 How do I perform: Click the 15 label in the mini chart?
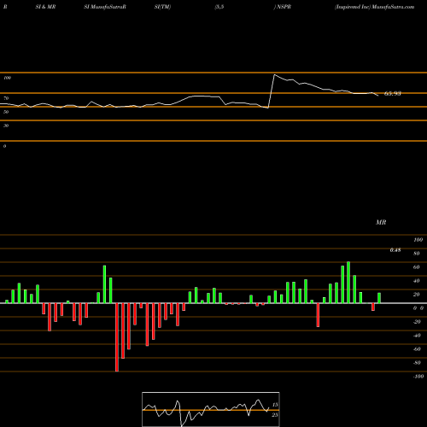[275, 405]
